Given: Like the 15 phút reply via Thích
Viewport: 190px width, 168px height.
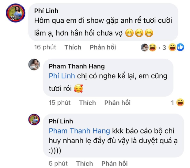Looking at the screenshot, I should [x=87, y=103].
